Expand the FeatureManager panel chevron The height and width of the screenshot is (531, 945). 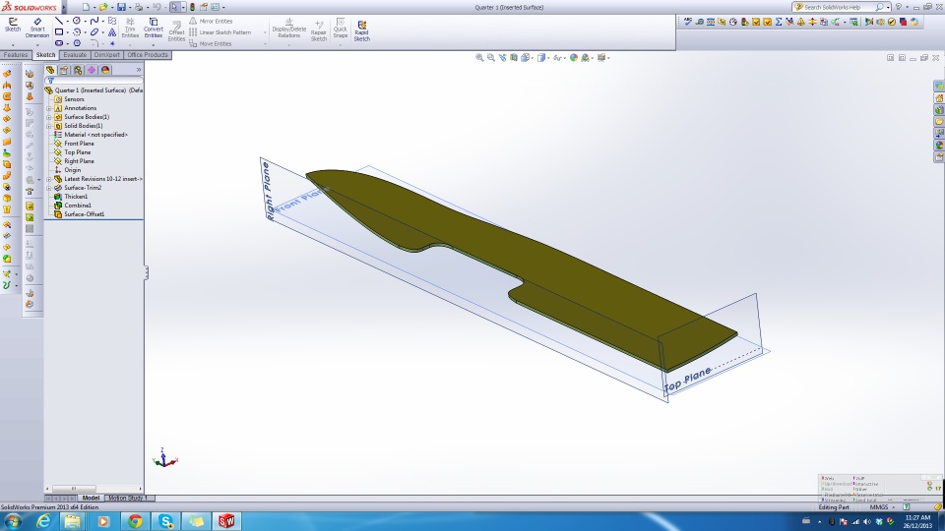pos(139,70)
